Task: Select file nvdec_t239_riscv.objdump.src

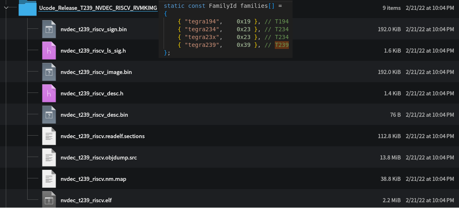Action: tap(98, 158)
